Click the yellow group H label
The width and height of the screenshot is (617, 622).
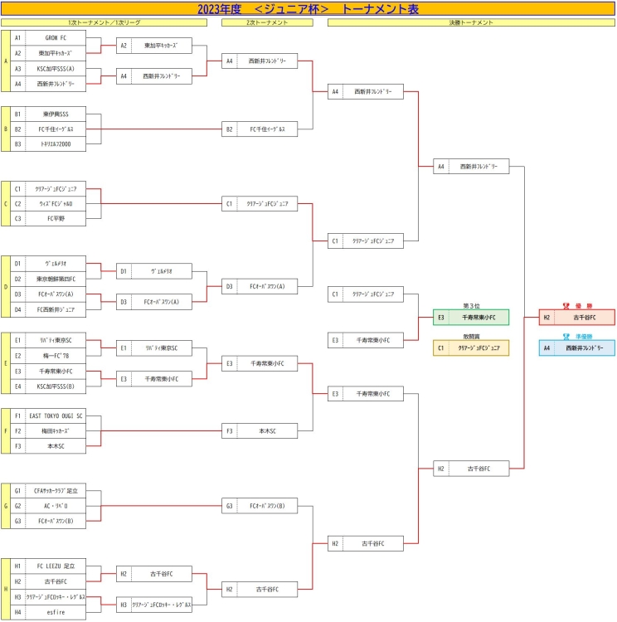[6, 589]
